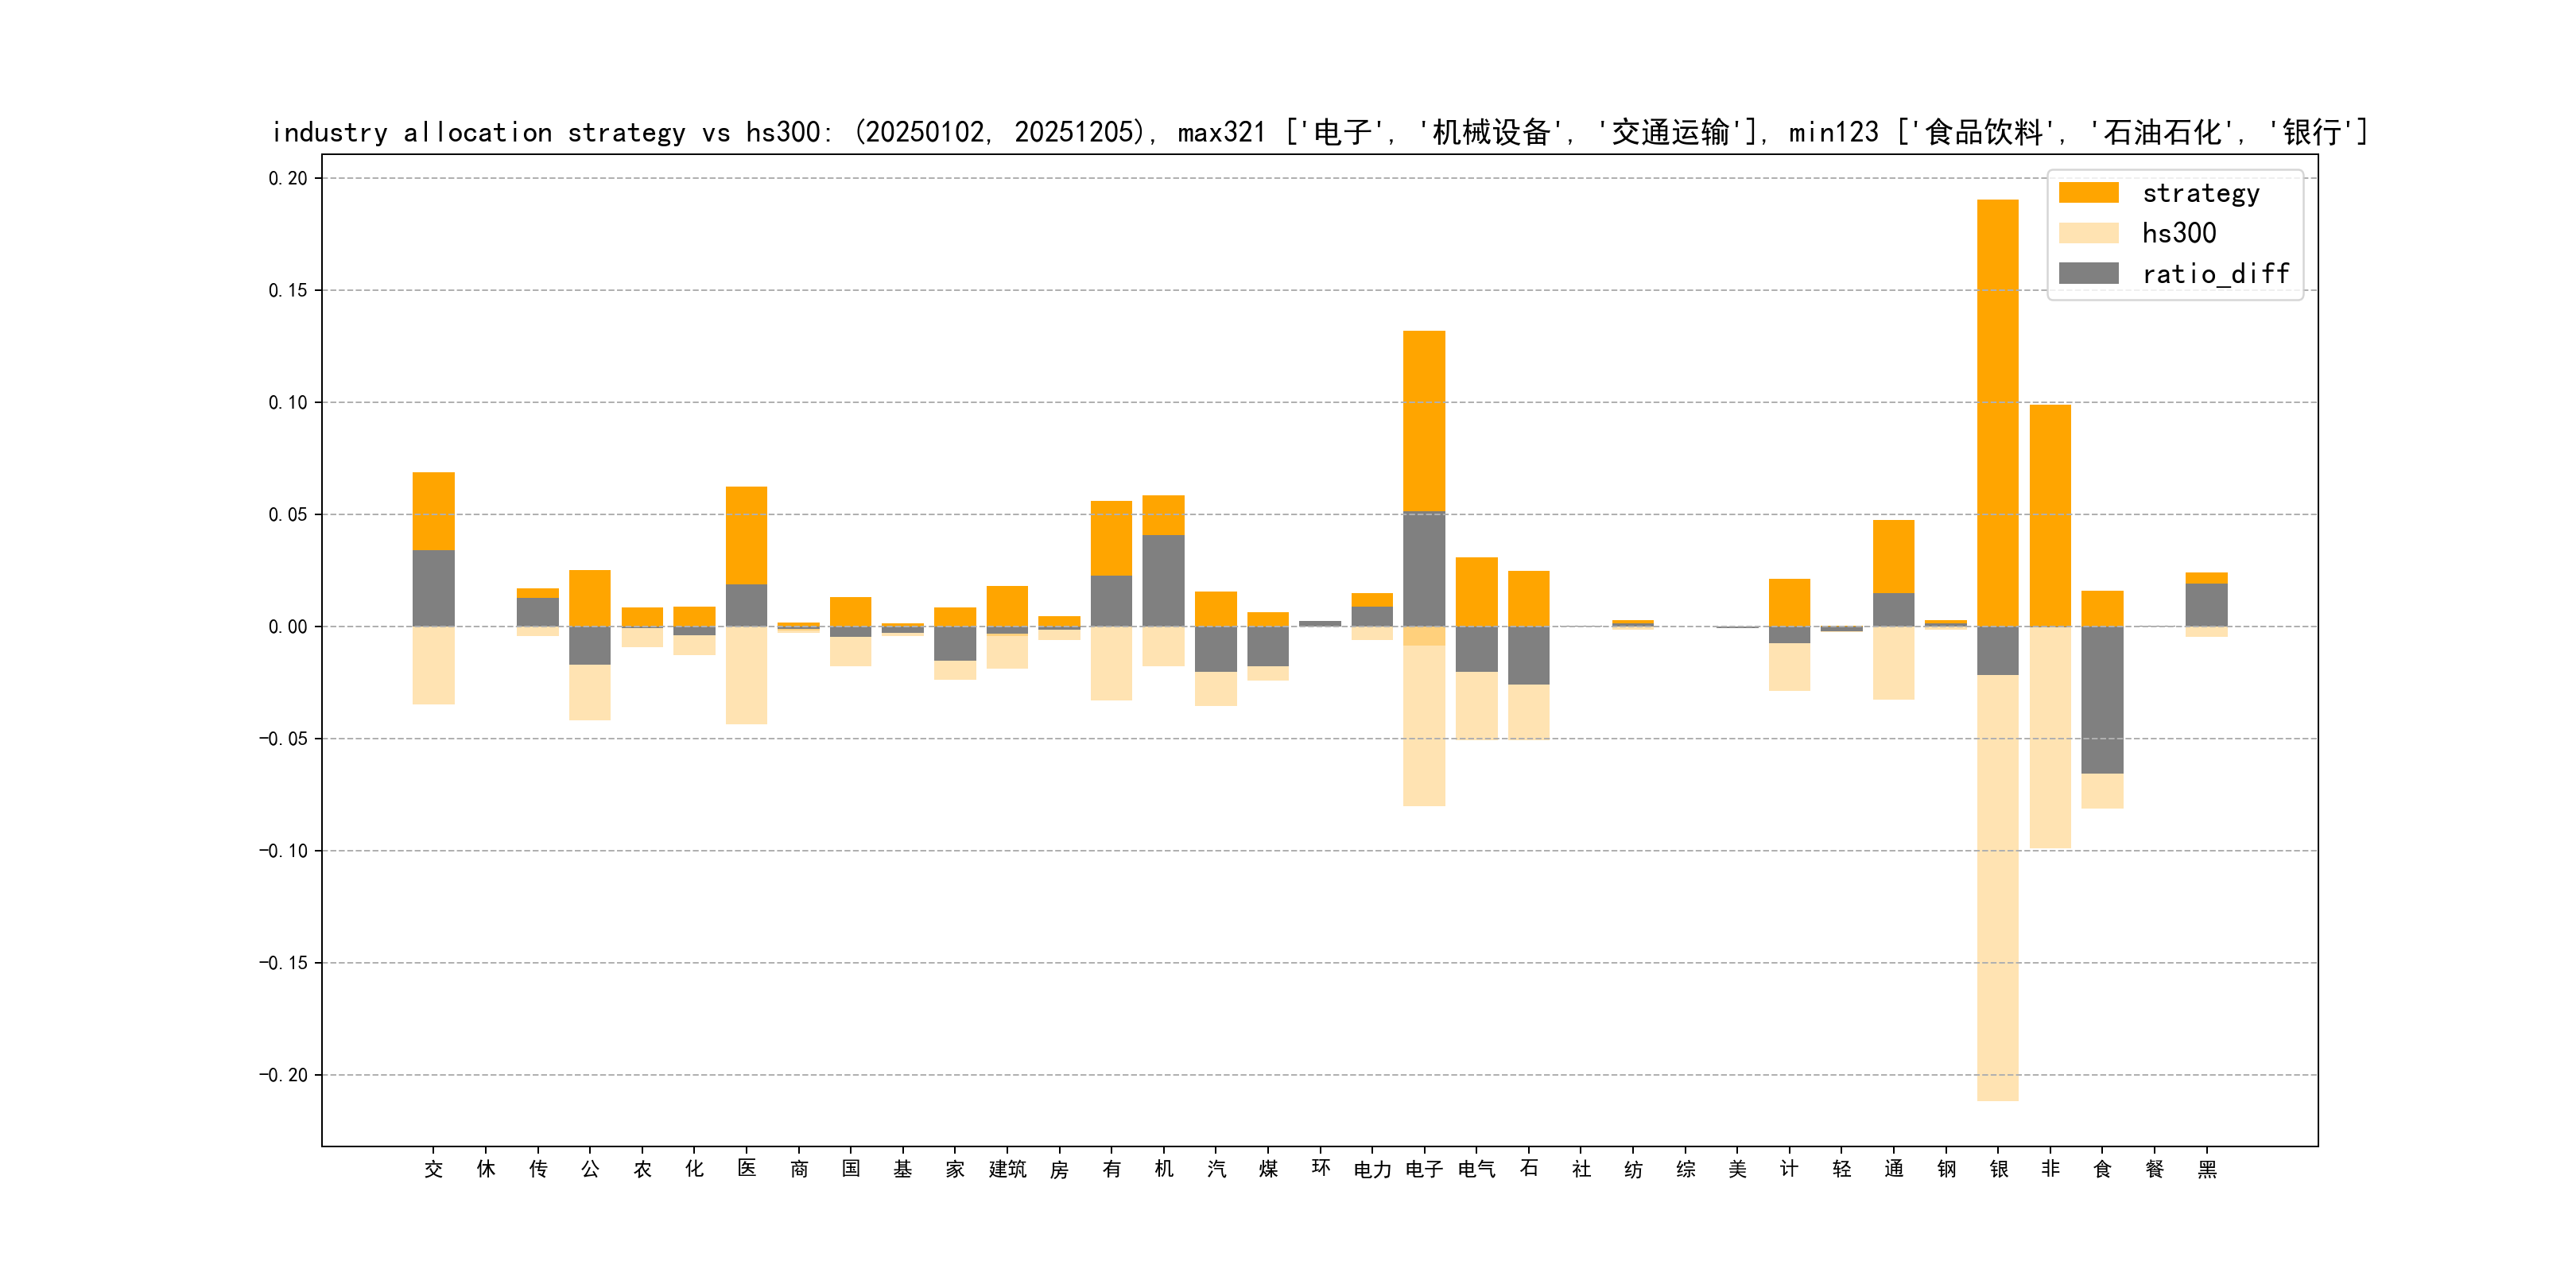Click the gray ratio_diff bar below 食
Screen dimensions: 2576x1288
pos(2102,700)
